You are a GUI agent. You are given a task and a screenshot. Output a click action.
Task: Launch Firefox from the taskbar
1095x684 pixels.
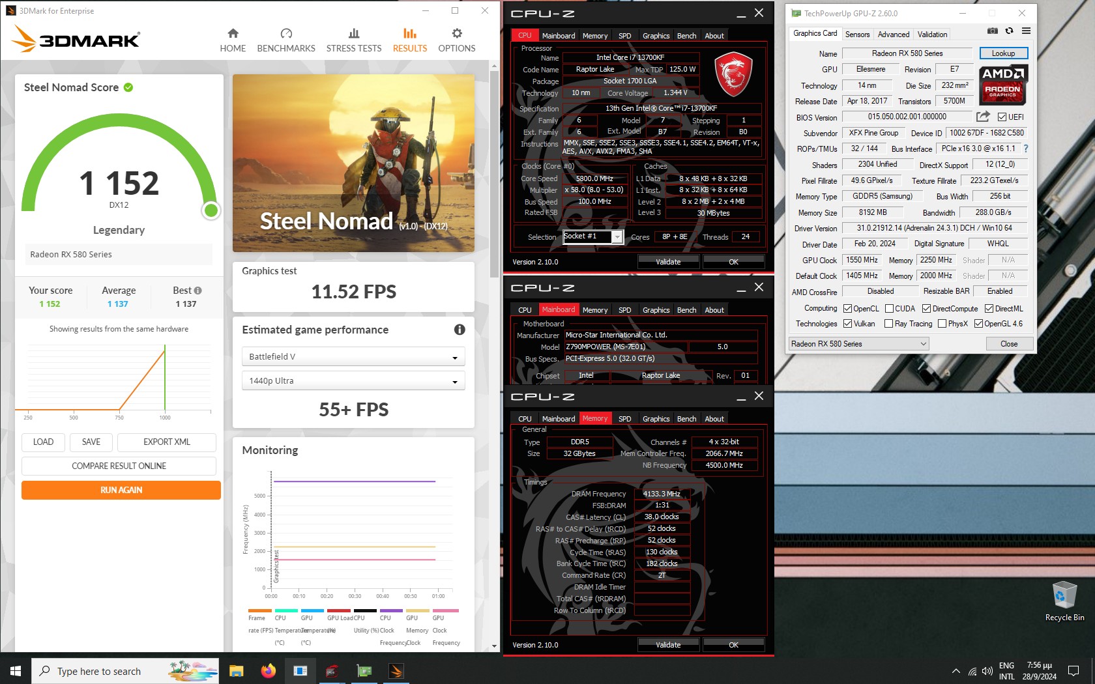pyautogui.click(x=268, y=670)
